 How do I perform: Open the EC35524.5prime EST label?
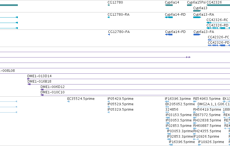[81, 99]
